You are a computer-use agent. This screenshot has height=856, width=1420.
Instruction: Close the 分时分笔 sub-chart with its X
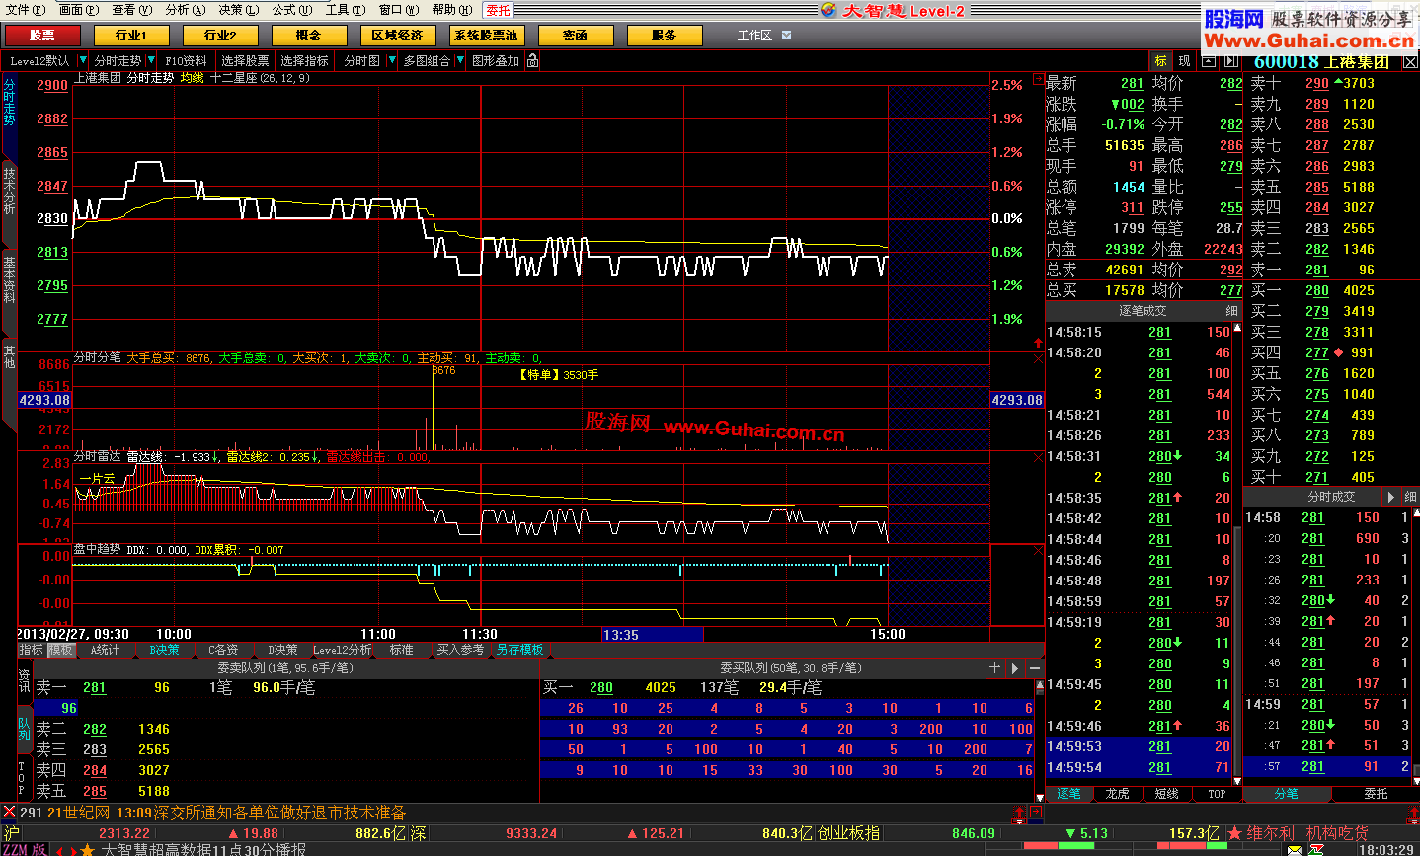point(1038,359)
